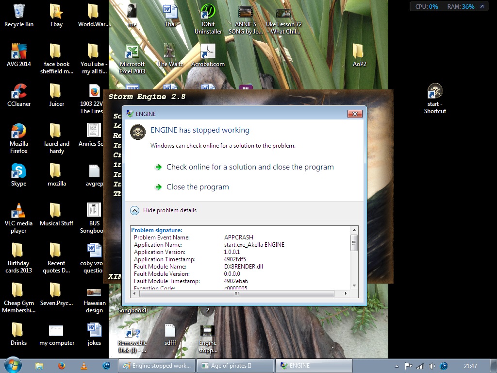Click the APPCRASH event name value
This screenshot has width=497, height=373.
click(x=239, y=237)
